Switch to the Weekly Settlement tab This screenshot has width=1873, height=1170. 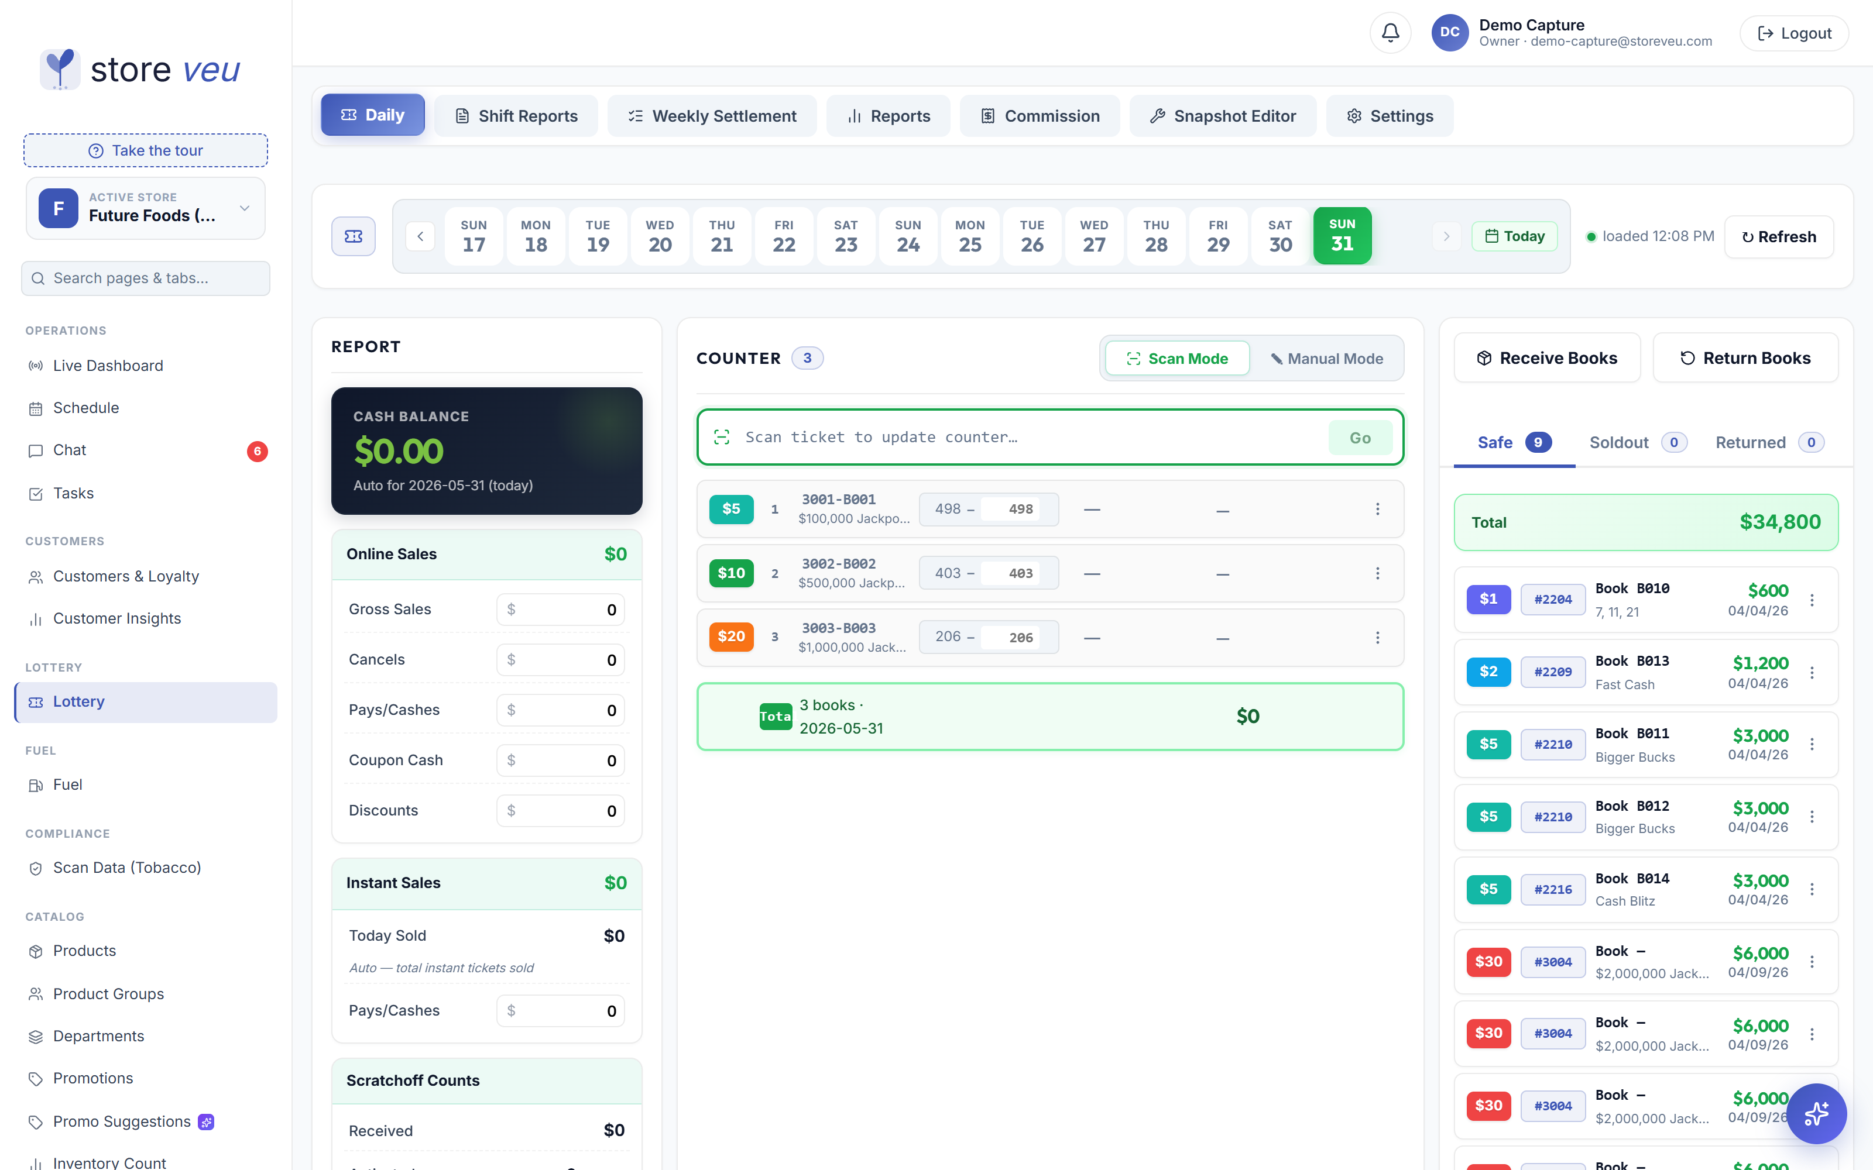712,116
